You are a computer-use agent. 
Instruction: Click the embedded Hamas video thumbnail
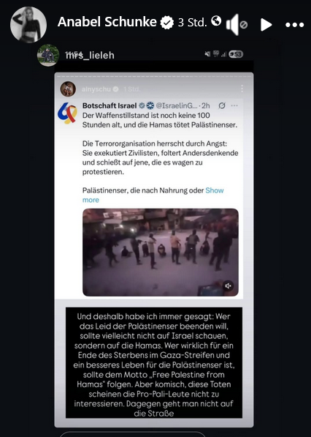(161, 253)
